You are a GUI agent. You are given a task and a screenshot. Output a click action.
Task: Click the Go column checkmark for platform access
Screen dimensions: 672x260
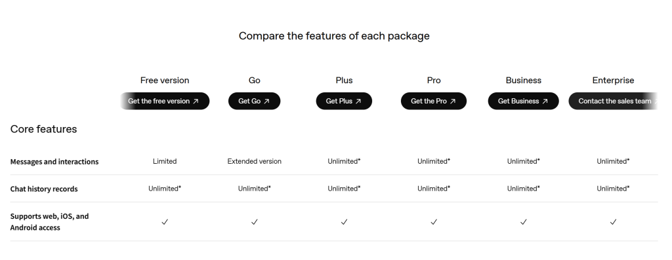point(254,221)
